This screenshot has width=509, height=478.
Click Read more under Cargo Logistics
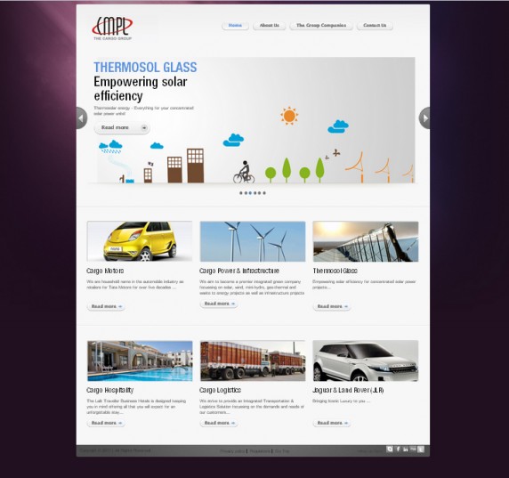[219, 423]
